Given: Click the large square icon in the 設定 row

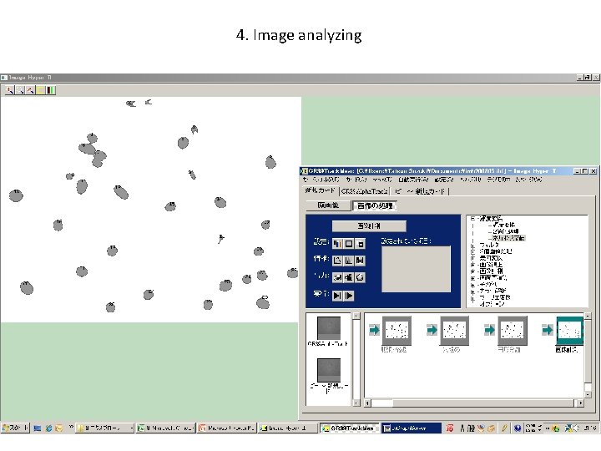Looking at the screenshot, I should point(349,244).
